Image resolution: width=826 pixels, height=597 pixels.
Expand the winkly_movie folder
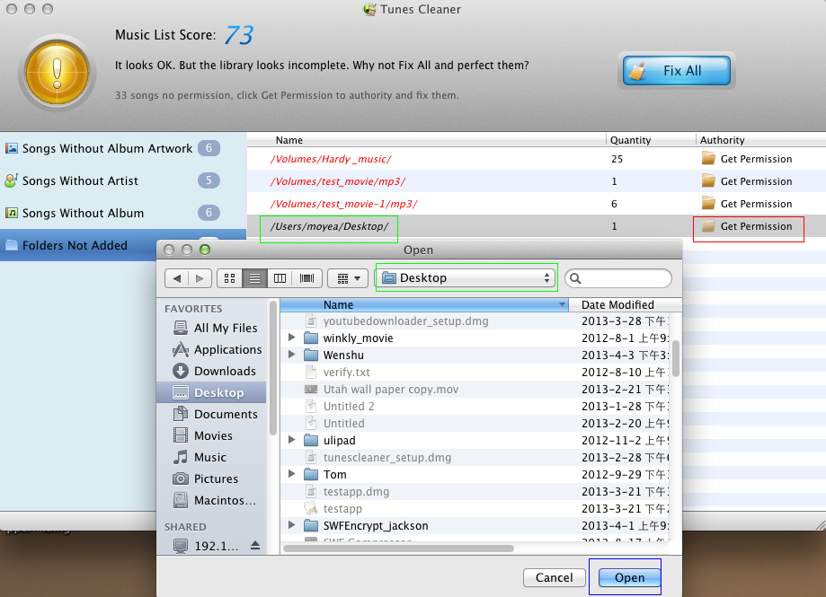(291, 338)
